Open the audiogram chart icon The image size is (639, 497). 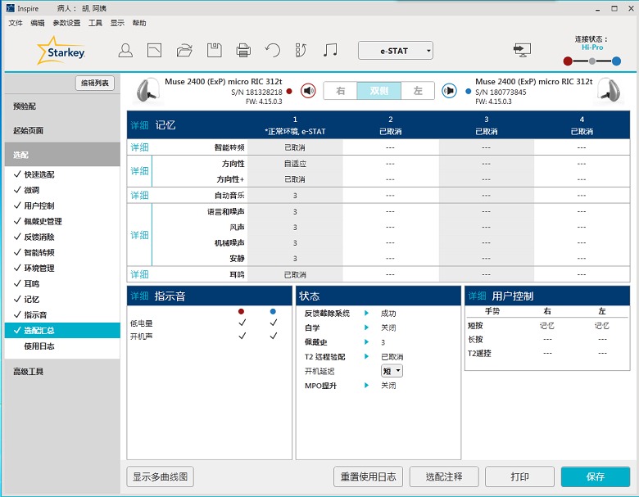coord(154,51)
